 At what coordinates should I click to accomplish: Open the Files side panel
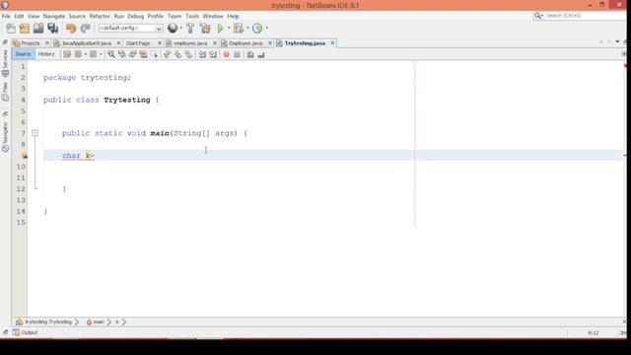(5, 92)
